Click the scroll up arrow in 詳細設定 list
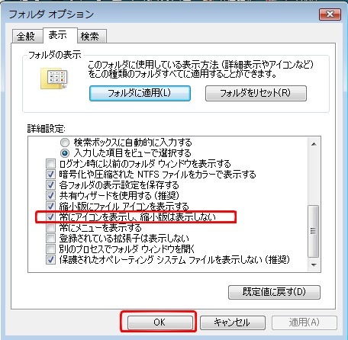The height and width of the screenshot is (340, 348). (314, 144)
